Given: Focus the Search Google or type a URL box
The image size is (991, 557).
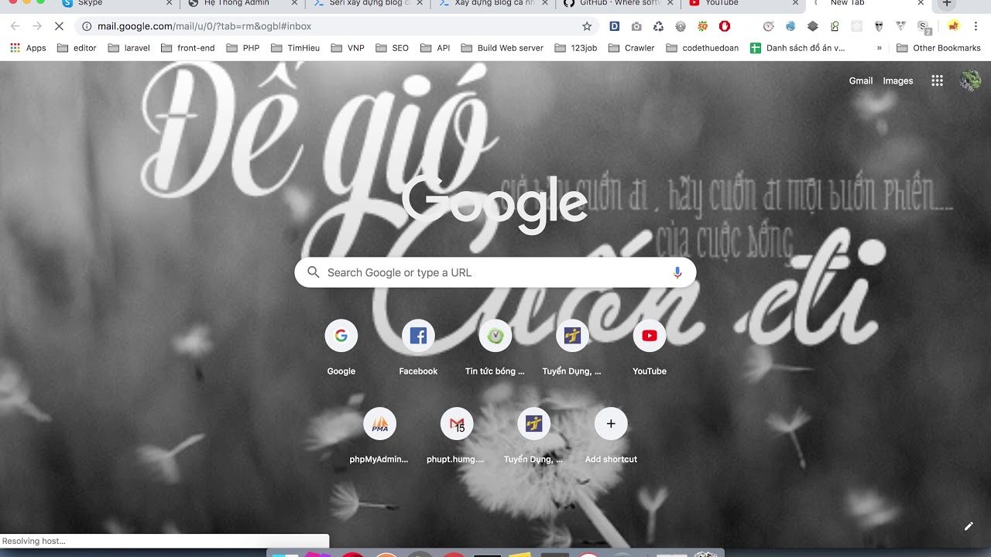Looking at the screenshot, I should pos(495,272).
